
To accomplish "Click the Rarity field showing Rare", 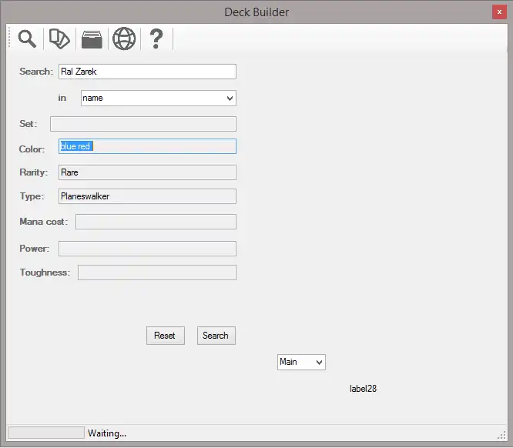I will pyautogui.click(x=147, y=172).
